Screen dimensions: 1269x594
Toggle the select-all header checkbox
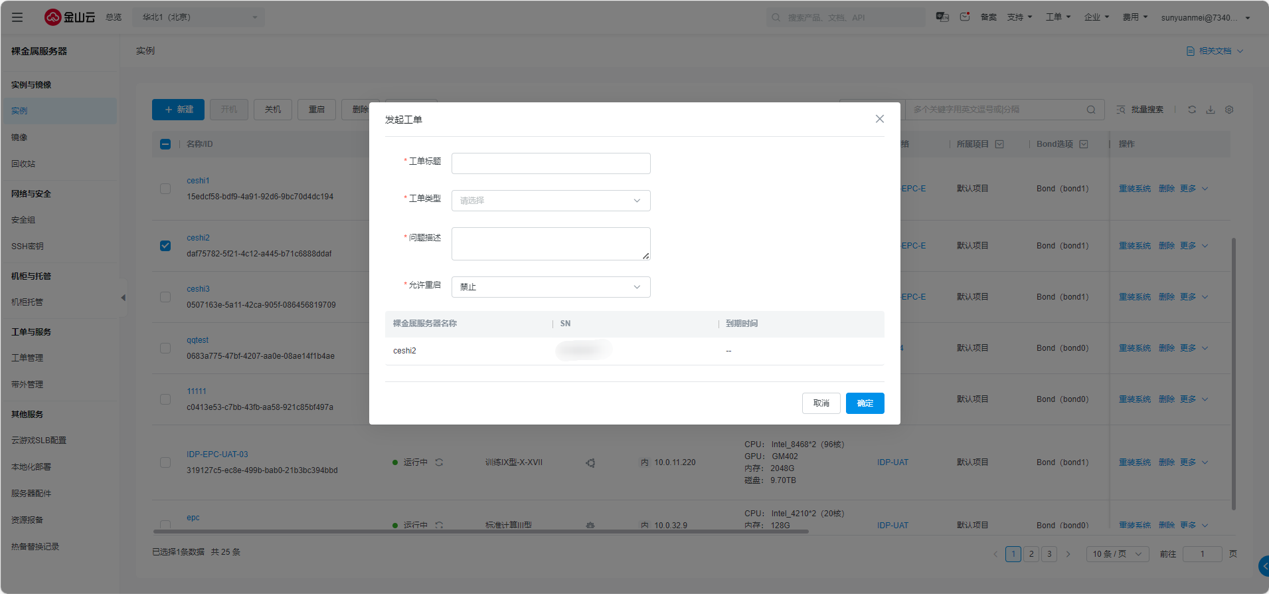click(x=165, y=144)
